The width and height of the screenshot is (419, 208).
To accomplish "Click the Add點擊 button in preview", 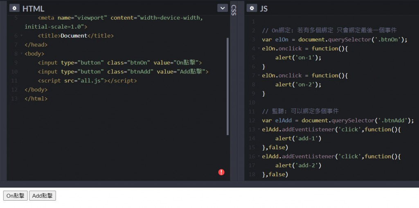I will pos(43,196).
